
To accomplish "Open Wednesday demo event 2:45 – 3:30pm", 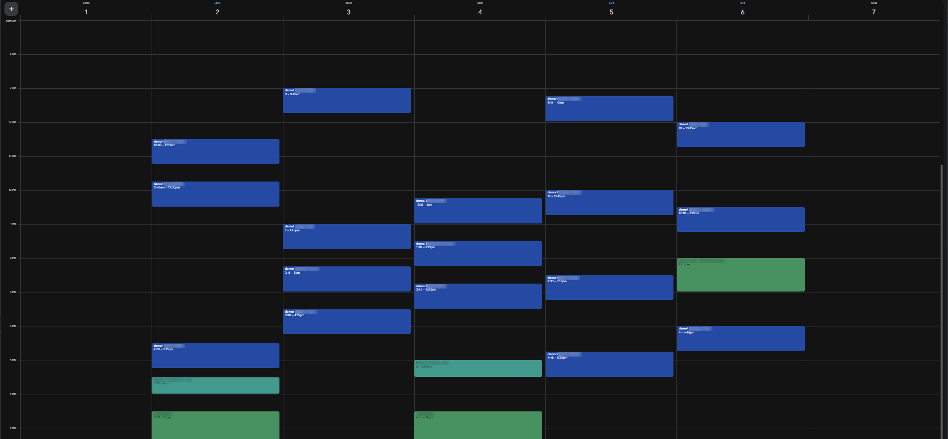I will pyautogui.click(x=478, y=296).
